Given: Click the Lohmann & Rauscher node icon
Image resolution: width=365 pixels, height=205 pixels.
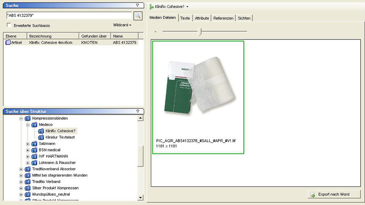Looking at the screenshot, I should [x=34, y=163].
